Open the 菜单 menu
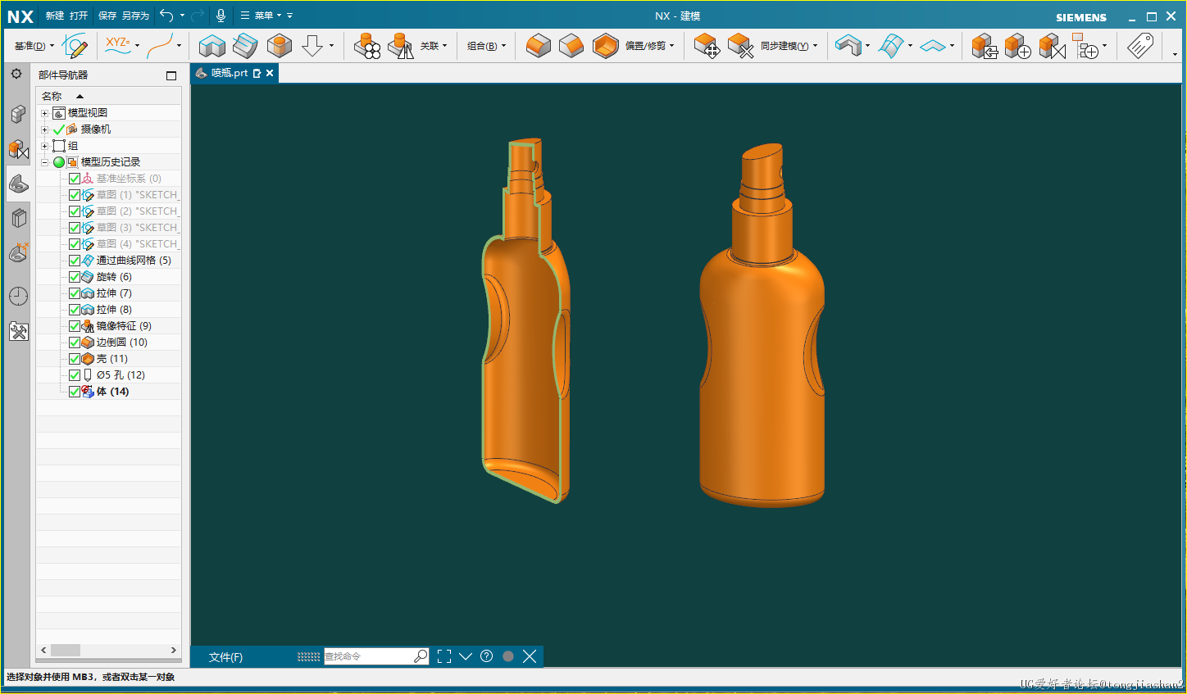This screenshot has width=1187, height=694. point(262,16)
